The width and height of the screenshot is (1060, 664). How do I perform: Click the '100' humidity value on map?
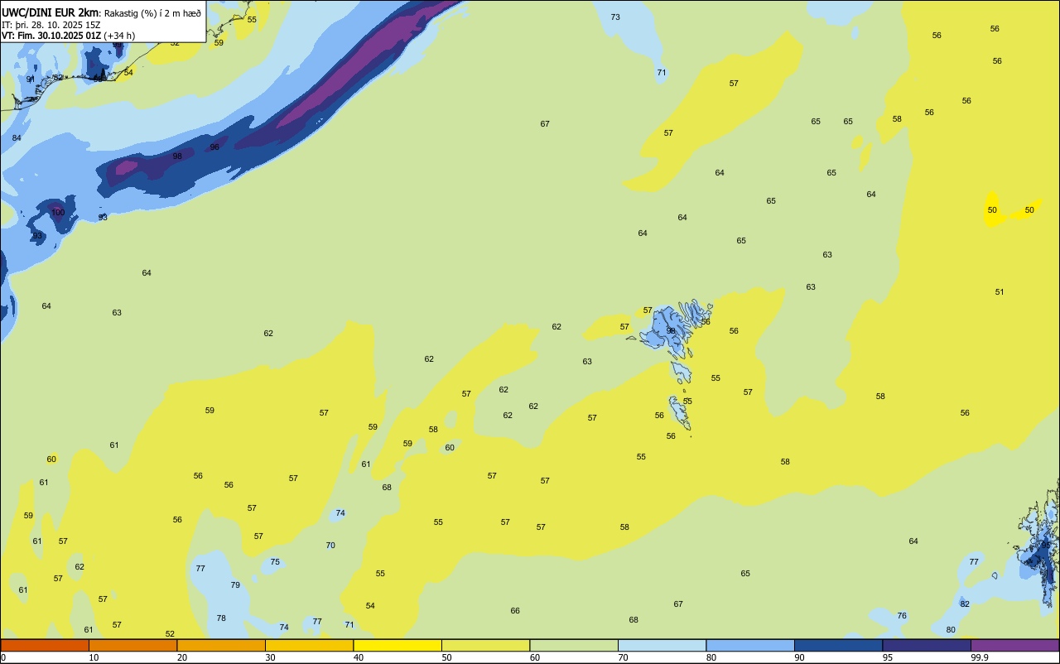(58, 213)
